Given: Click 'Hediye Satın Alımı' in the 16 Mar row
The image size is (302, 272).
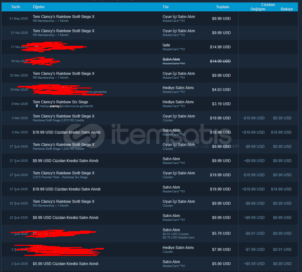Looking at the screenshot, I should point(178,88).
